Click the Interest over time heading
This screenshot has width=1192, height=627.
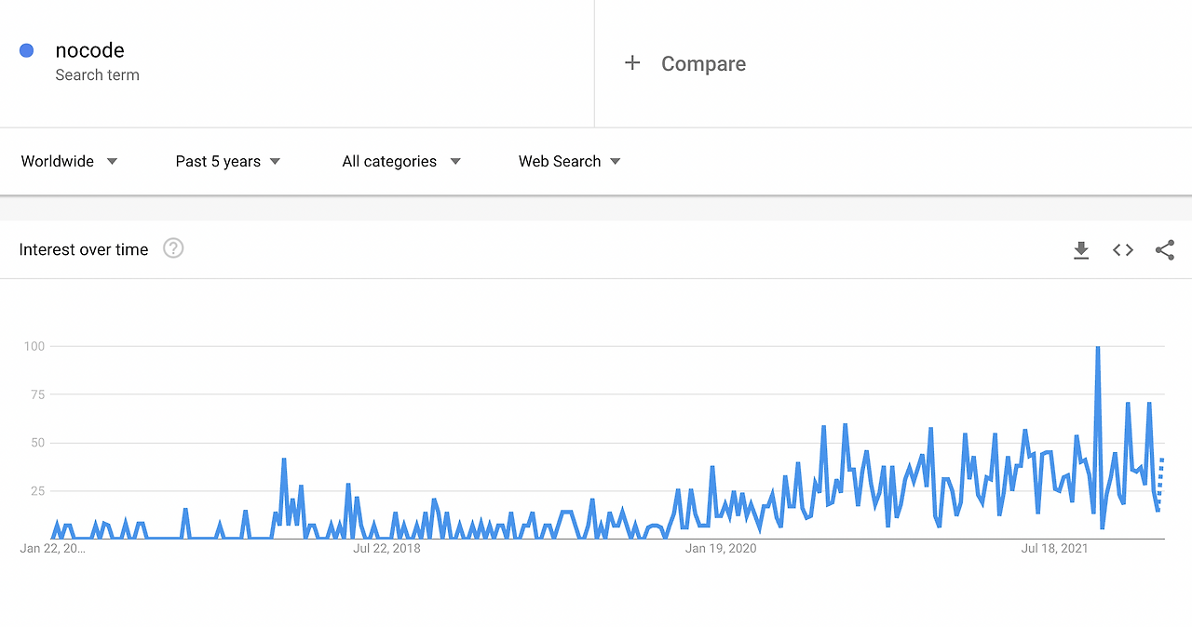click(x=84, y=249)
